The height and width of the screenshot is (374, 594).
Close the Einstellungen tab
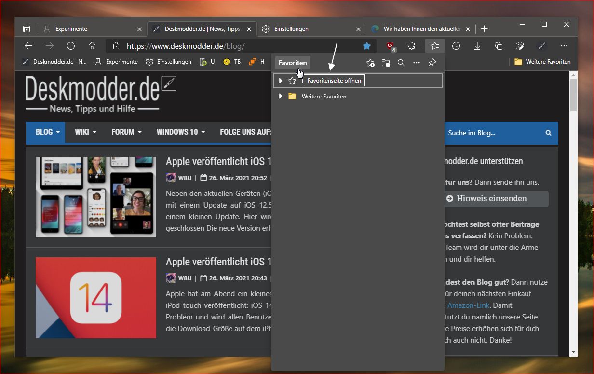358,29
